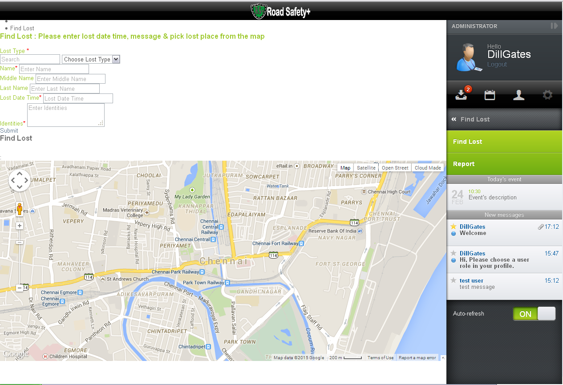
Task: Pan the map to the left
Action: pos(13,181)
